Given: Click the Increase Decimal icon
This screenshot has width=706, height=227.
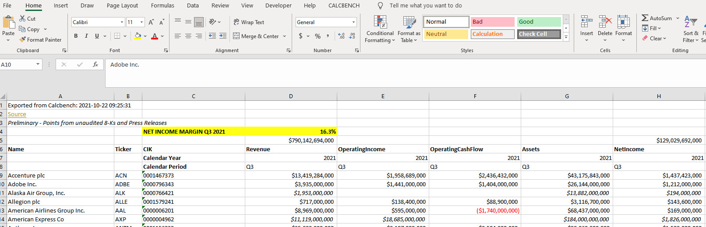Looking at the screenshot, I should click(x=341, y=36).
